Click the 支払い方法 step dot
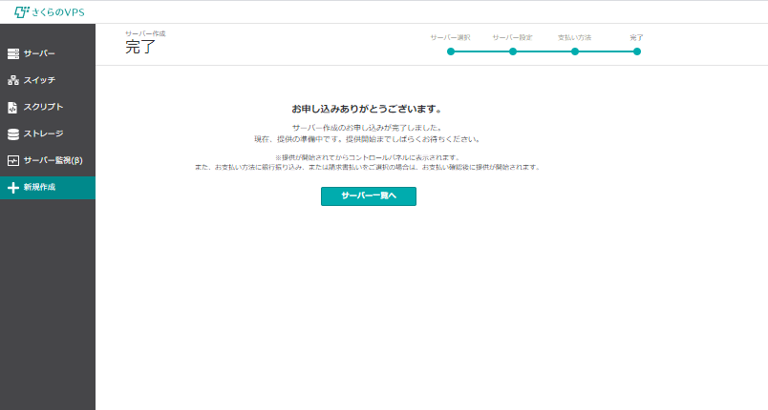This screenshot has width=768, height=410. [575, 51]
